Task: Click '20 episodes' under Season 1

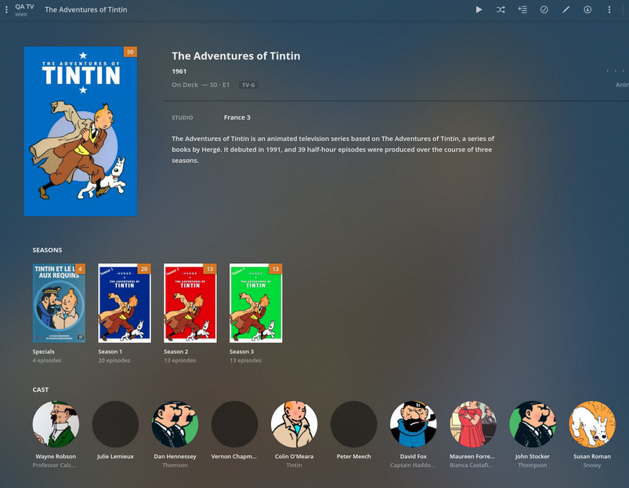Action: 114,360
